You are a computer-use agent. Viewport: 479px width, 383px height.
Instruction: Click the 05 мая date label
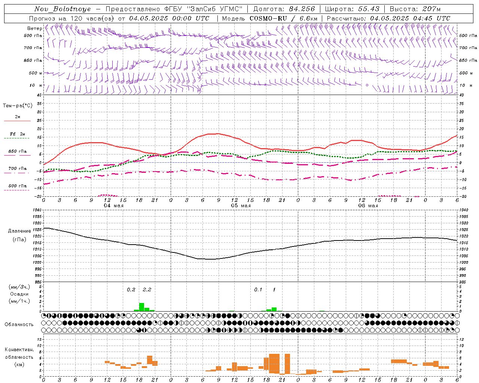pos(241,206)
